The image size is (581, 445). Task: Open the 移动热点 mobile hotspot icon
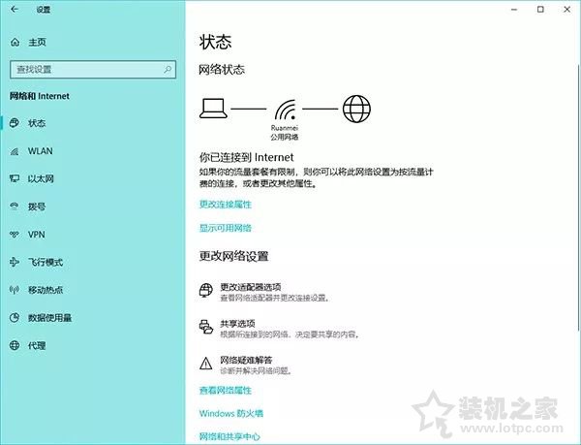point(15,290)
